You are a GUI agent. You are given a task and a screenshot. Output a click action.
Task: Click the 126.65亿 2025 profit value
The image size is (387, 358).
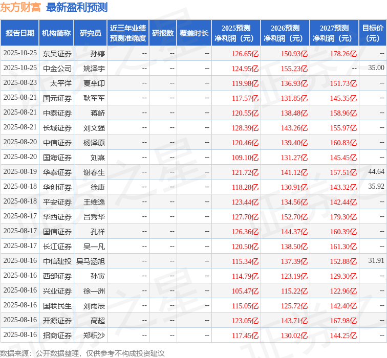(x=245, y=54)
